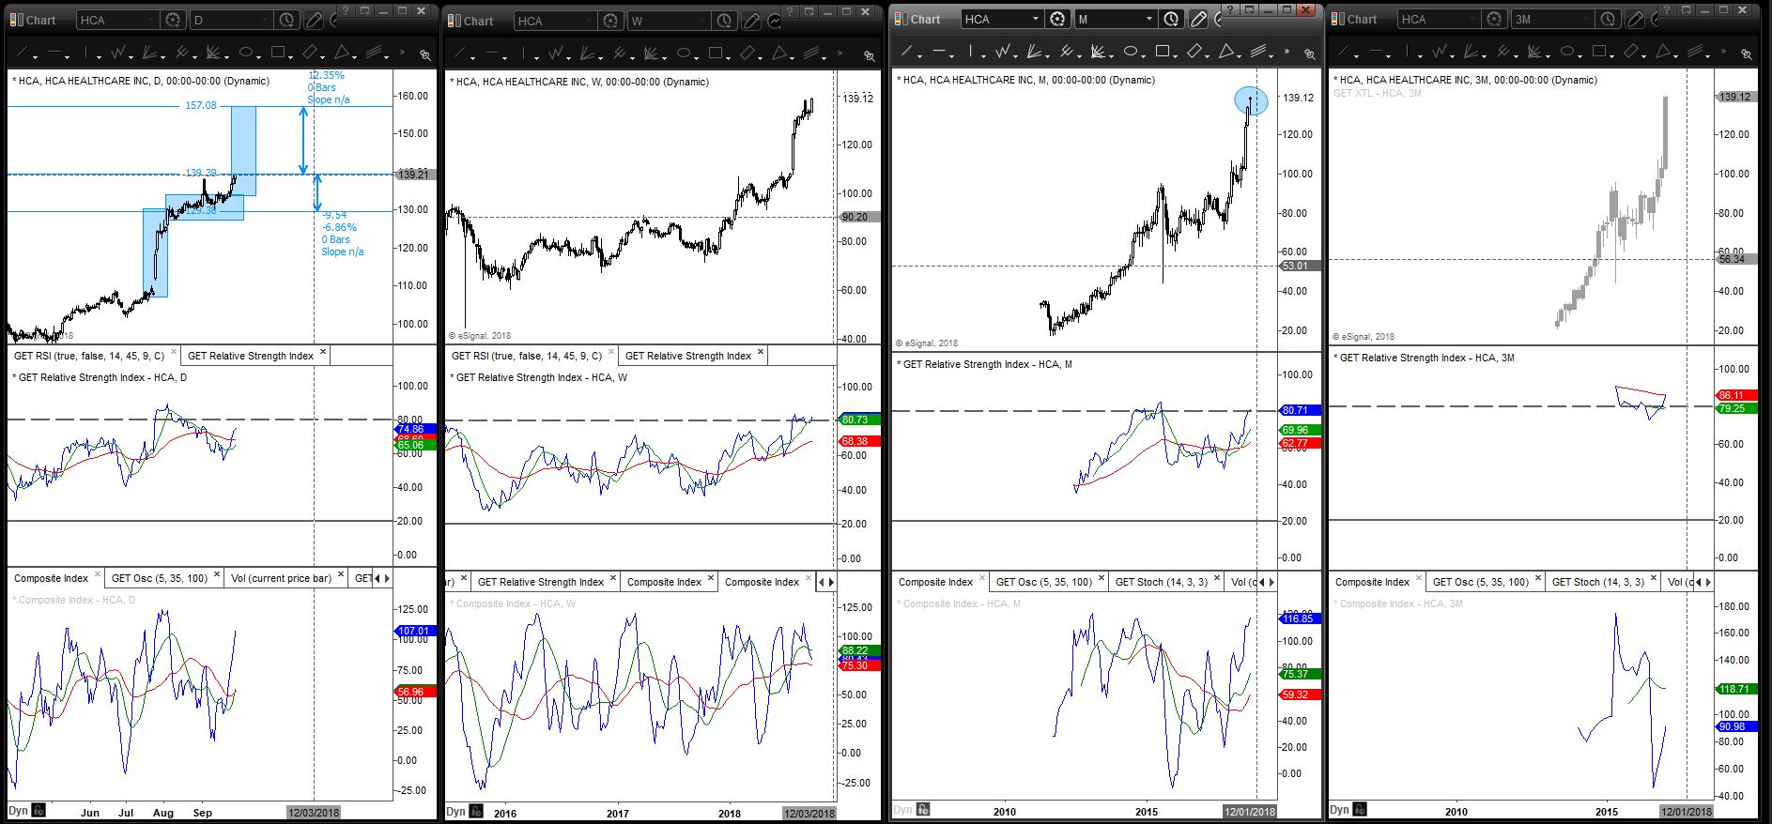Open the 3M interval dropdown in 3M chart
The width and height of the screenshot is (1772, 824).
click(x=1587, y=19)
